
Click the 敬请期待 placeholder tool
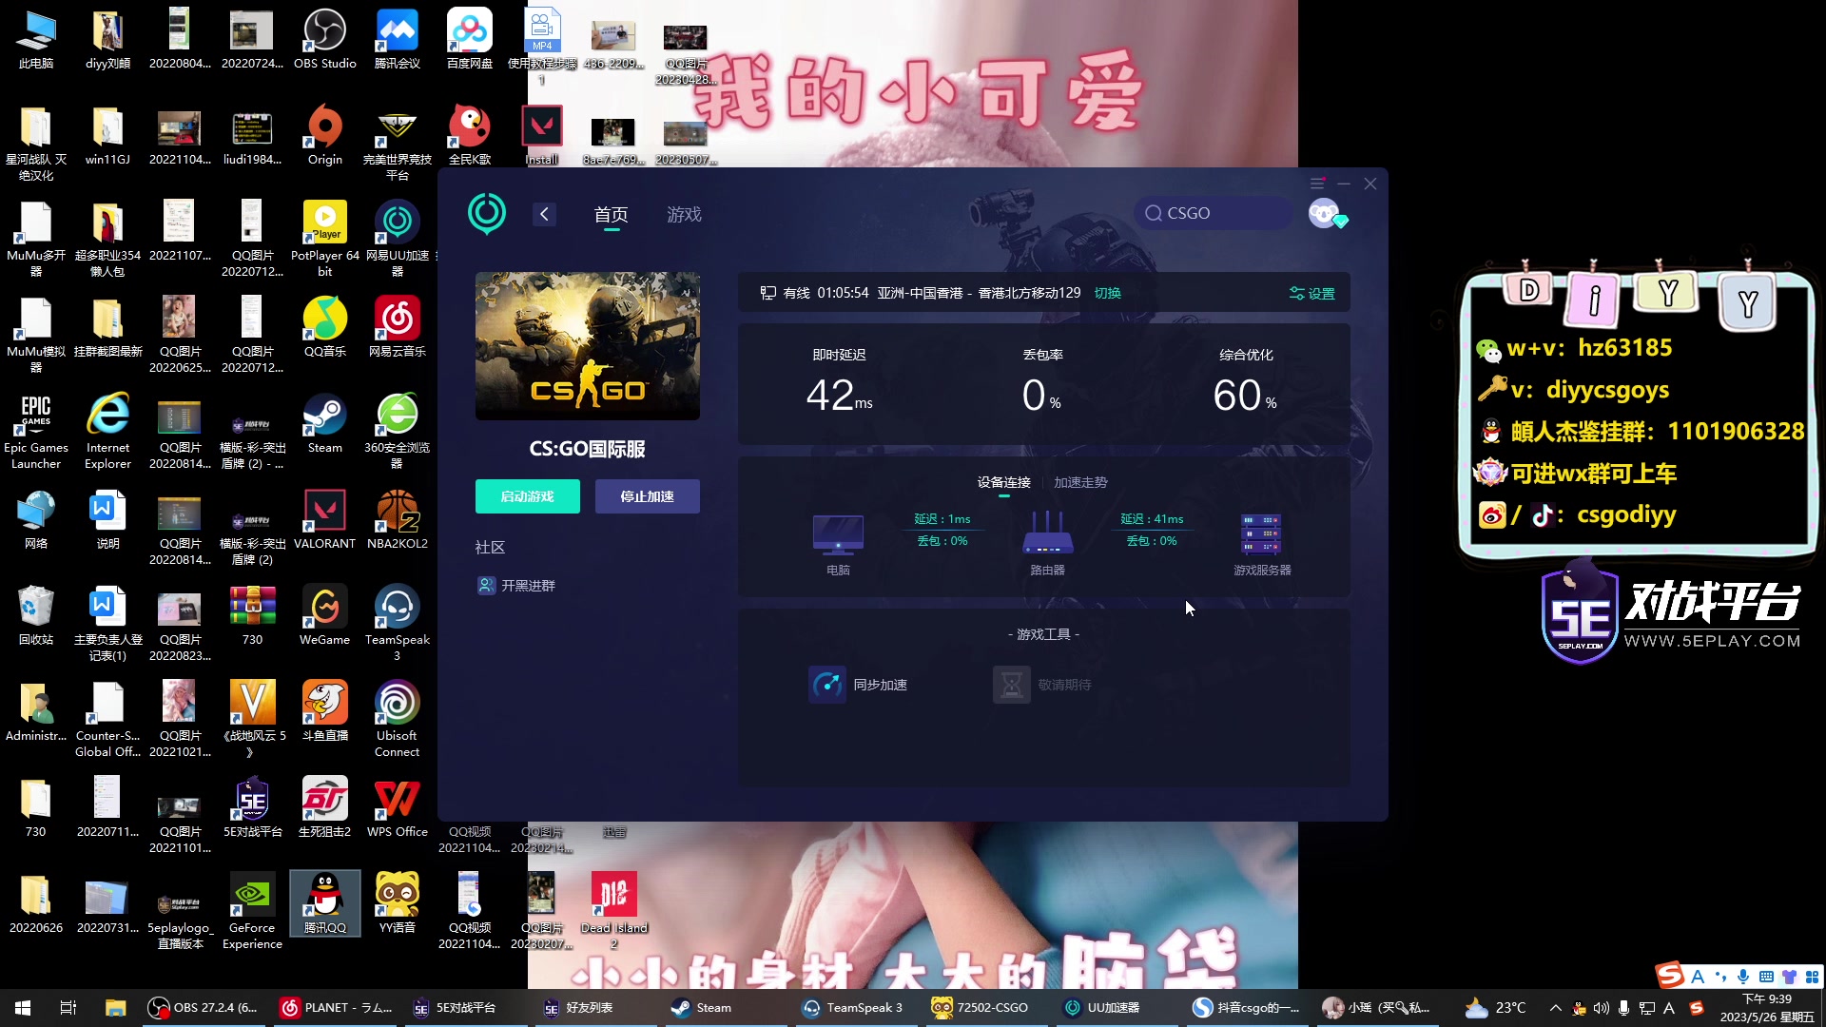pos(1042,685)
